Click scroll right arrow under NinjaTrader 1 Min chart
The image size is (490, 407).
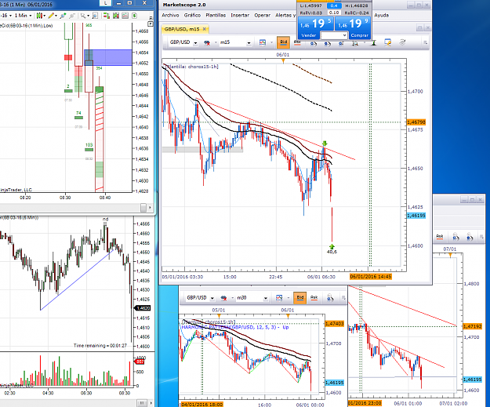point(150,208)
